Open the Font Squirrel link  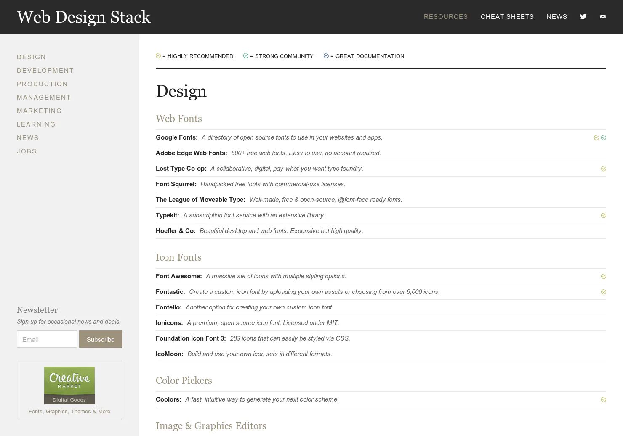point(176,184)
